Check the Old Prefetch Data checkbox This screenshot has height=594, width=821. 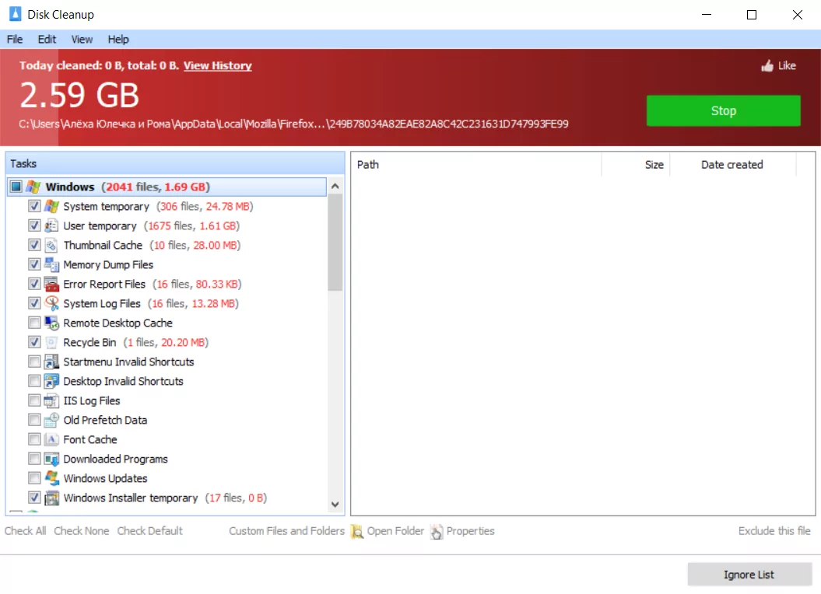(x=34, y=420)
